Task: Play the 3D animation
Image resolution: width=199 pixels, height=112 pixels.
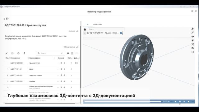Action: coord(176,101)
